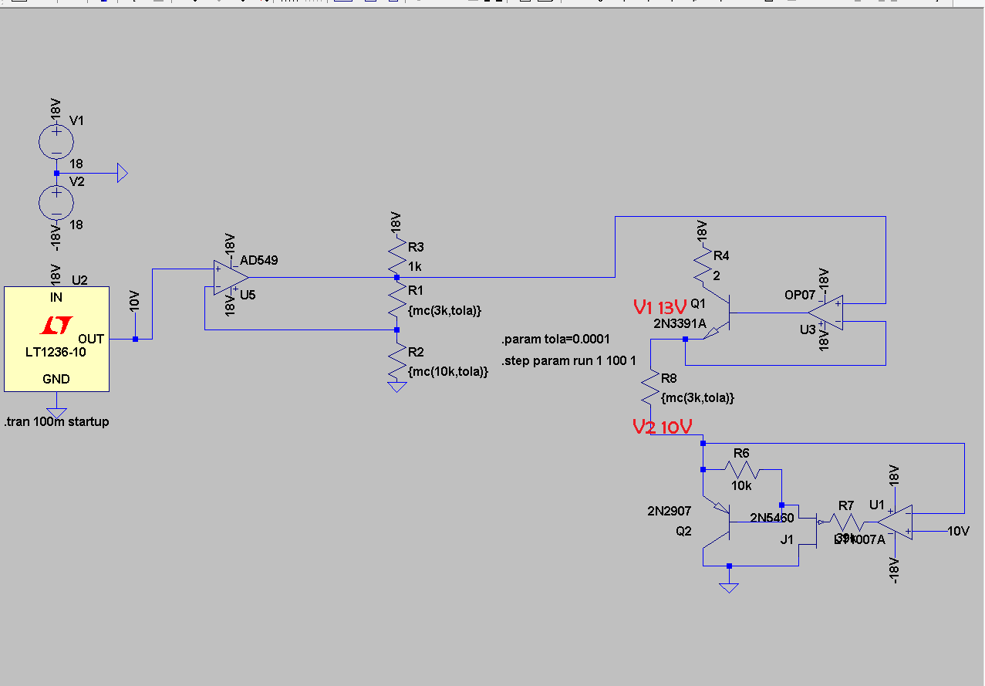Viewport: 985px width, 686px height.
Task: Click the '{mc(10k,tola)}' value of R2
Action: pyautogui.click(x=448, y=372)
